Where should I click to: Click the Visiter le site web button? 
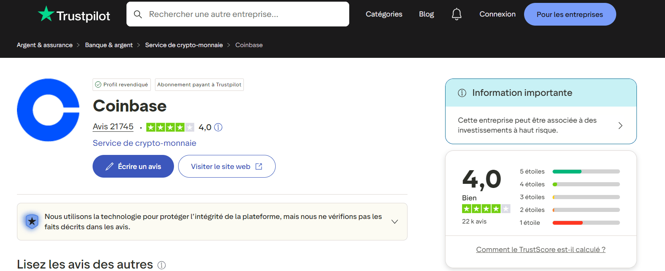(227, 166)
